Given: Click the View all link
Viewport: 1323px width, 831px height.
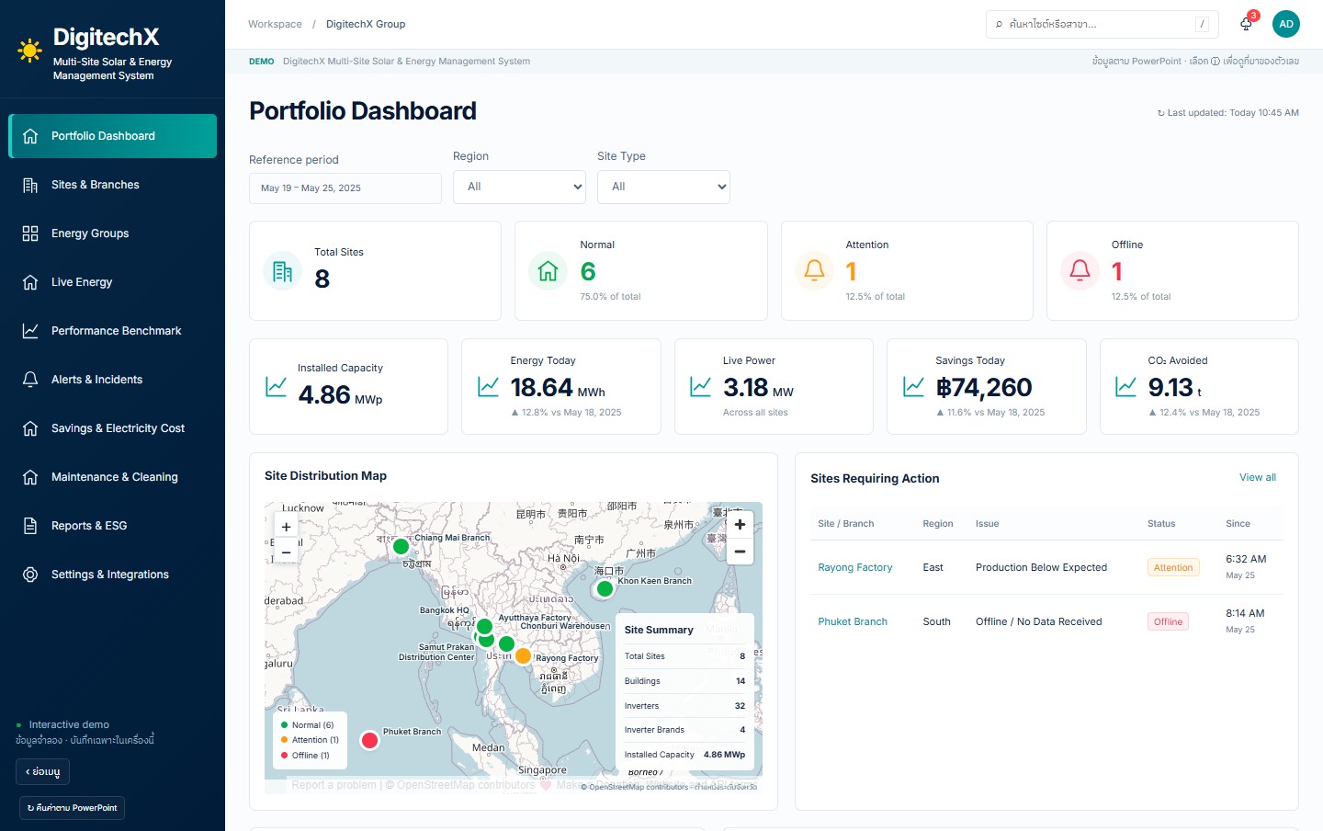Looking at the screenshot, I should (x=1258, y=477).
